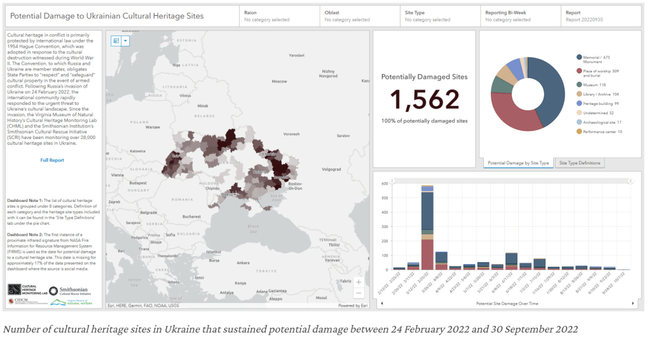This screenshot has width=651, height=341.
Task: Expand the map tools dropdown arrow
Action: [x=125, y=41]
